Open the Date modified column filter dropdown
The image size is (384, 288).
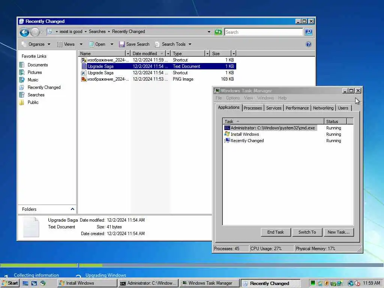click(x=168, y=53)
